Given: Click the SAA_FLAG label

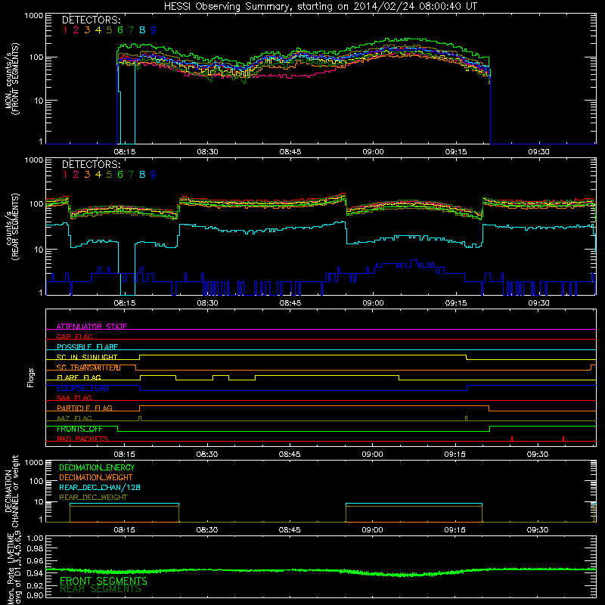Looking at the screenshot, I should click(74, 398).
